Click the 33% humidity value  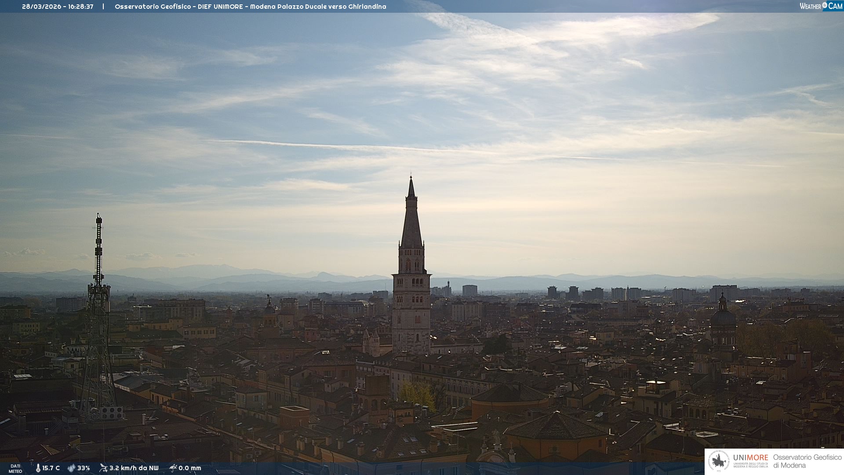84,468
